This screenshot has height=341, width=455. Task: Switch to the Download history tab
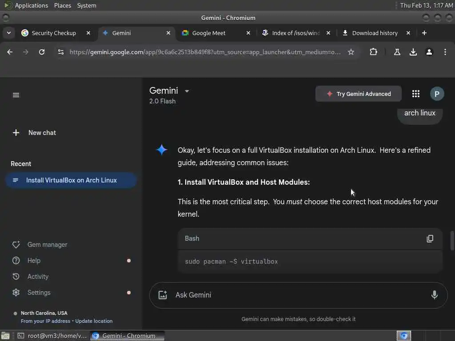pyautogui.click(x=375, y=33)
